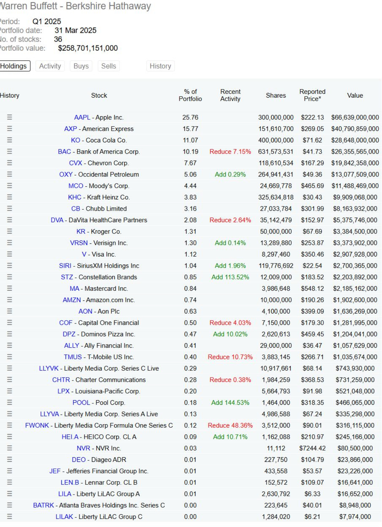This screenshot has width=382, height=527.
Task: Switch to the Buys tab
Action: (x=81, y=66)
